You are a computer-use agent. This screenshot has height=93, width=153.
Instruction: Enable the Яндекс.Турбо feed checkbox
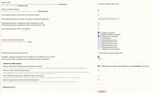[98, 4]
